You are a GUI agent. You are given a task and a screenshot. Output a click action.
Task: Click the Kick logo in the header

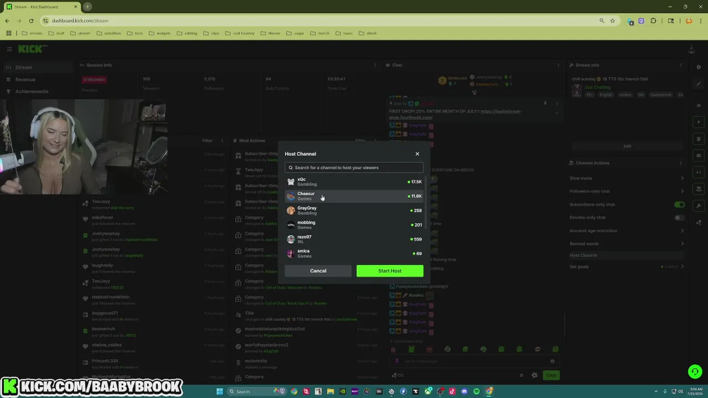[x=32, y=49]
